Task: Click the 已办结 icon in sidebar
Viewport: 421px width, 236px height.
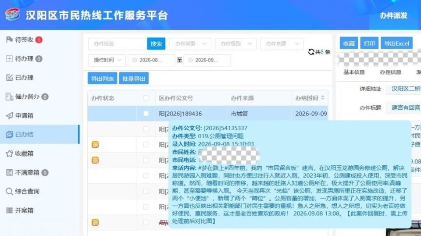Action: [9, 134]
